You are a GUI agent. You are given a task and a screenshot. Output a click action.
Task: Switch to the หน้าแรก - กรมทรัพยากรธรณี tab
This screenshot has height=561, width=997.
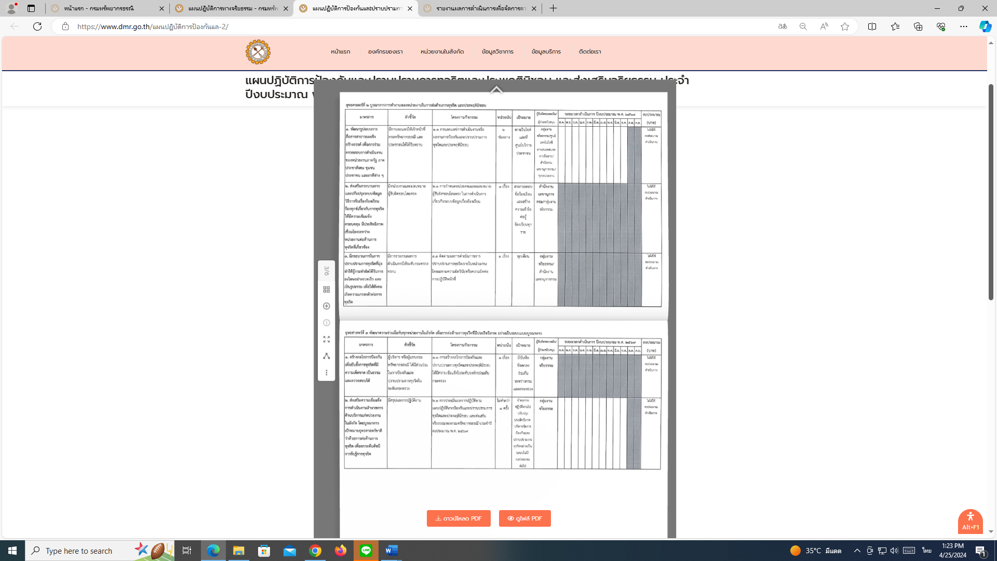pos(107,8)
